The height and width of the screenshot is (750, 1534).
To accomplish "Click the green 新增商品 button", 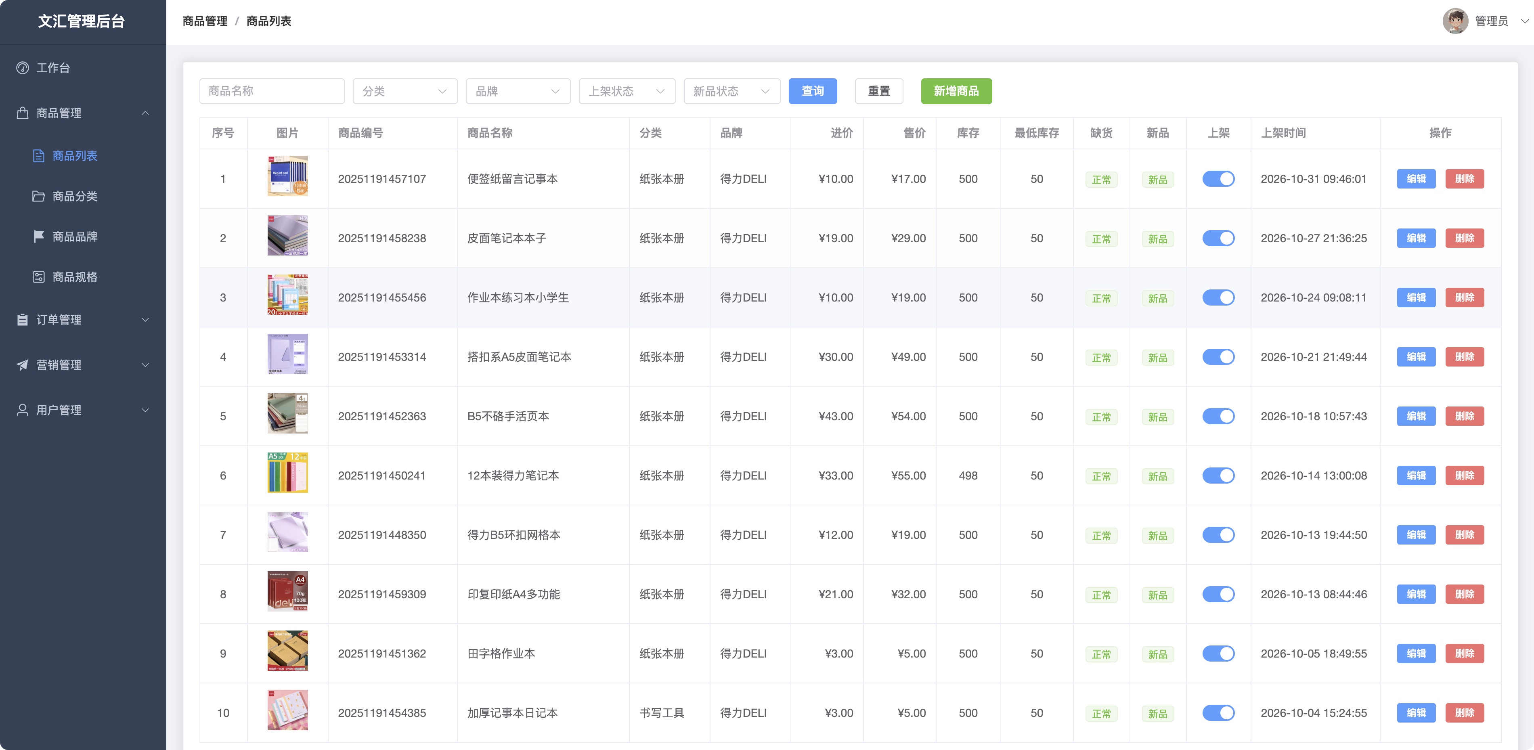I will click(x=956, y=91).
